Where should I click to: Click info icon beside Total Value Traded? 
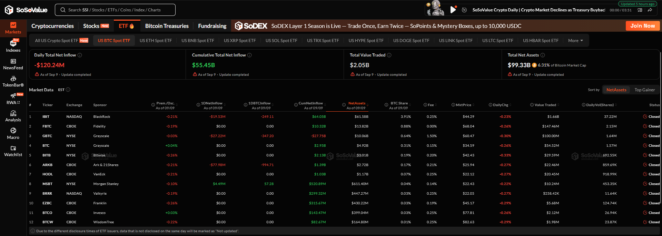click(389, 55)
